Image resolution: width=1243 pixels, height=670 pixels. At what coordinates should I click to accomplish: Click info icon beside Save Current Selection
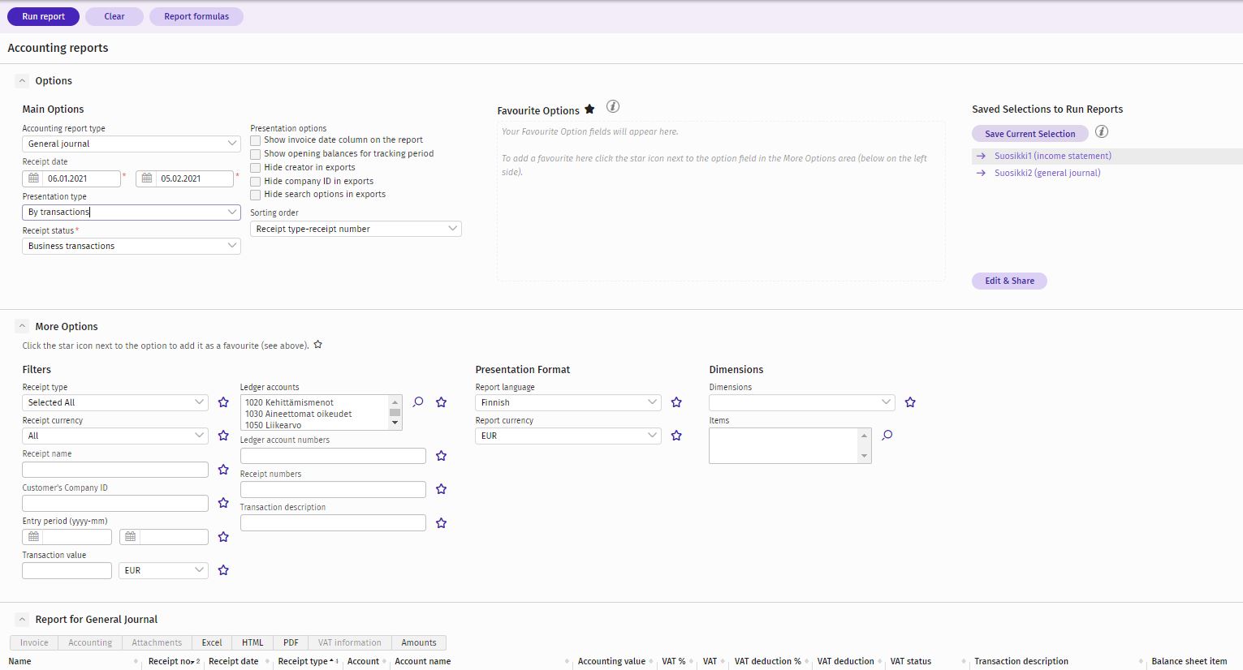[1102, 131]
